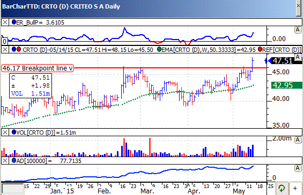Click the auto-scale A button of ER_BullP pane
The image size is (304, 195).
coord(298,30)
